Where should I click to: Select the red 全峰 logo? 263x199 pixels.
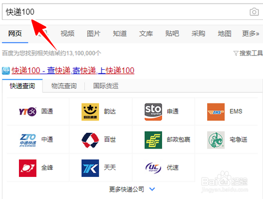point(27,168)
